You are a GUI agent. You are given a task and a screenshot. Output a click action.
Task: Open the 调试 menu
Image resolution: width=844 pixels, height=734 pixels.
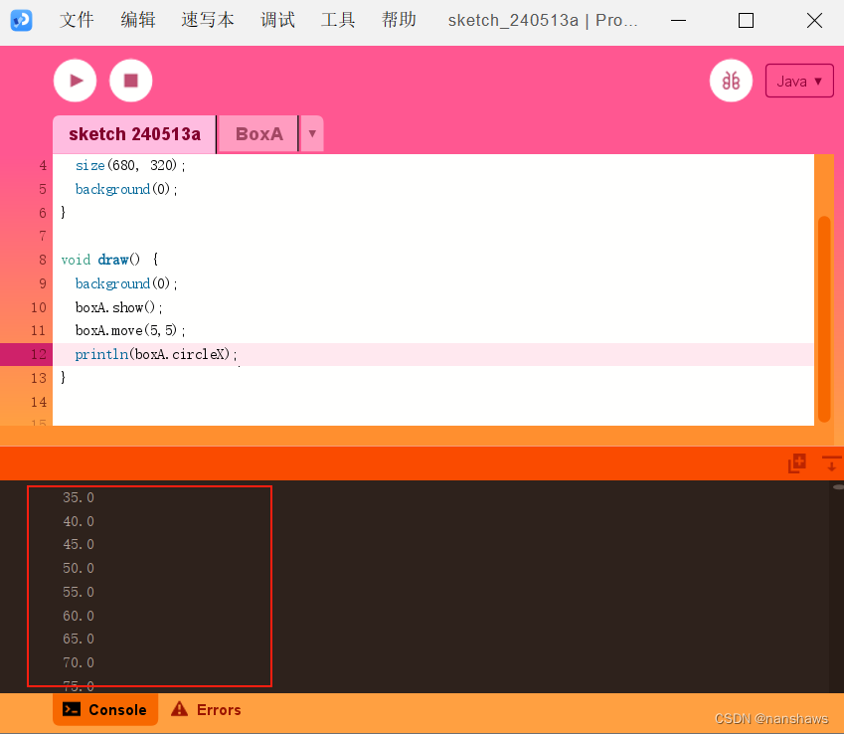coord(277,19)
